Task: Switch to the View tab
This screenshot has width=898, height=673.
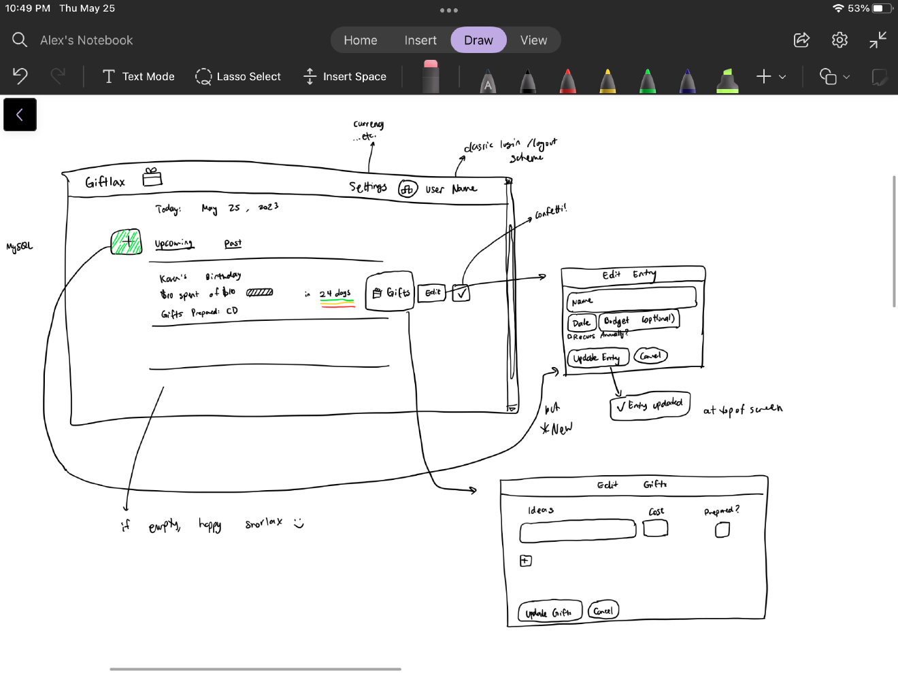Action: 533,40
